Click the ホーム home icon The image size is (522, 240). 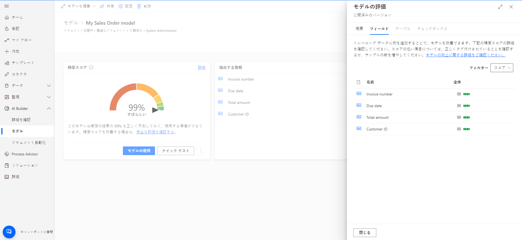[7, 17]
